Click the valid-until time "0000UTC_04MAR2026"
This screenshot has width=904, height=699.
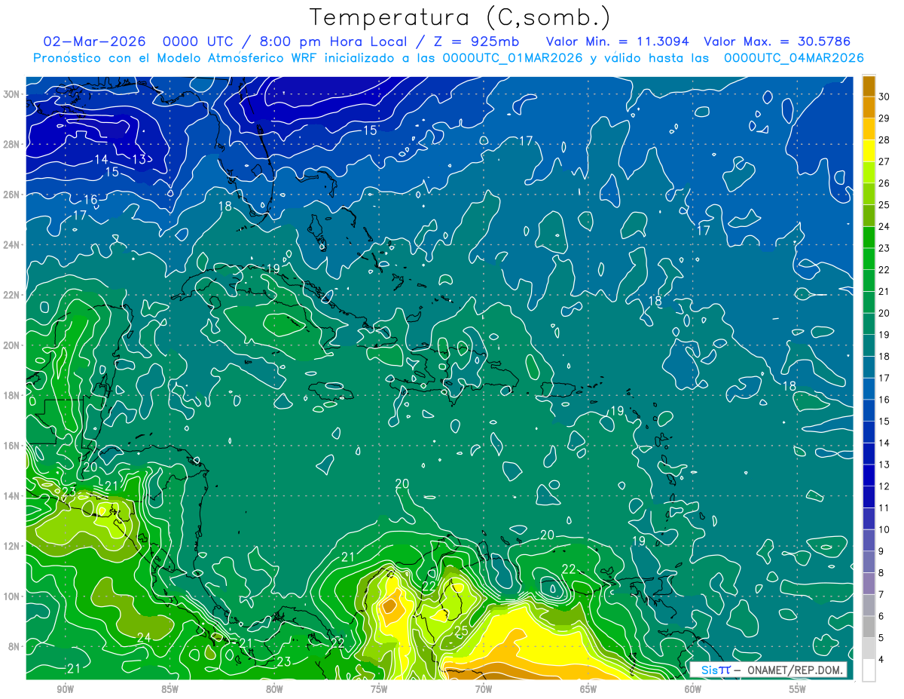coord(793,58)
